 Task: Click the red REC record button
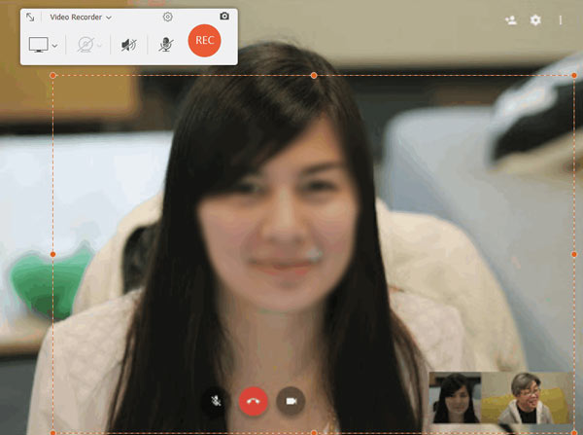click(204, 40)
